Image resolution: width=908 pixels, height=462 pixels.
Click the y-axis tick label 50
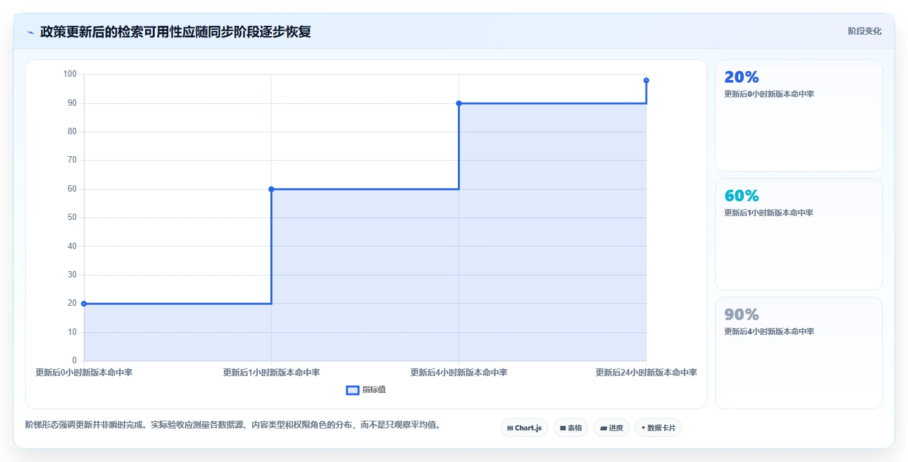[72, 217]
